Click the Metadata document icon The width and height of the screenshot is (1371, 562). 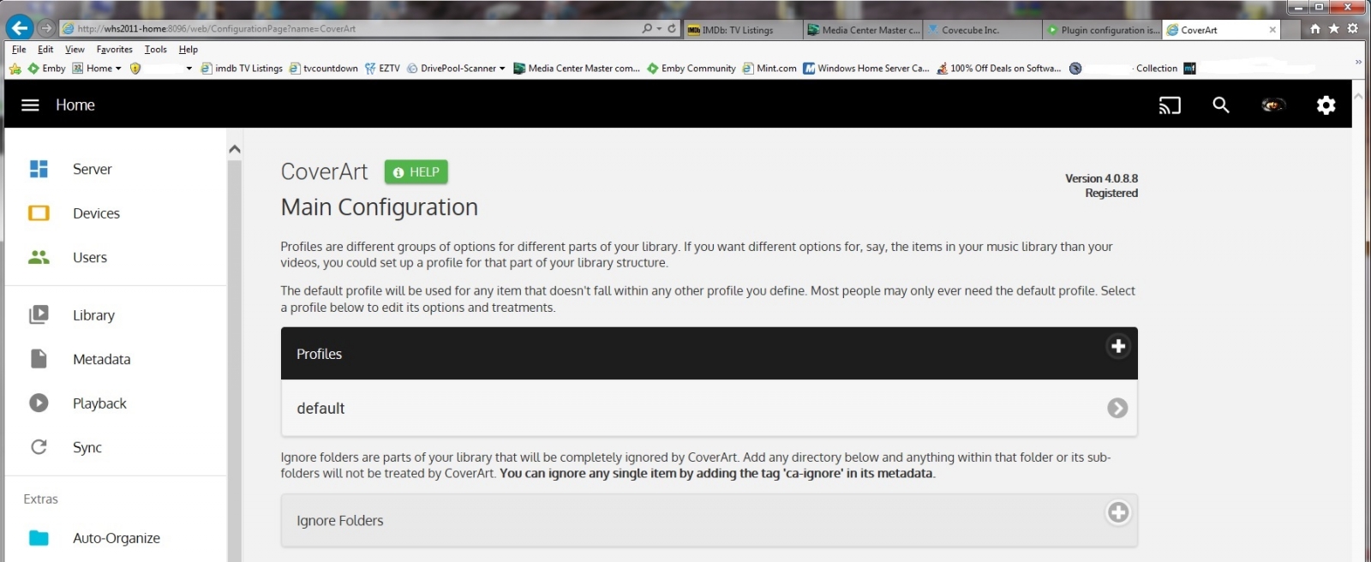pyautogui.click(x=39, y=359)
